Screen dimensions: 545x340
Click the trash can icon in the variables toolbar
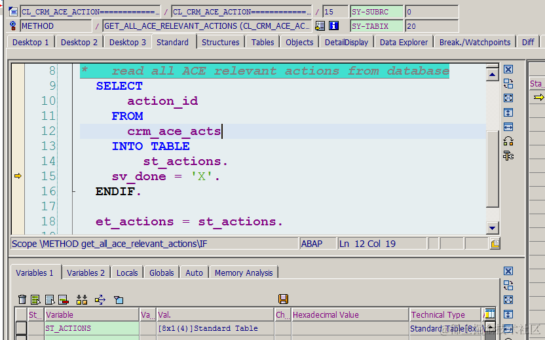(x=22, y=299)
